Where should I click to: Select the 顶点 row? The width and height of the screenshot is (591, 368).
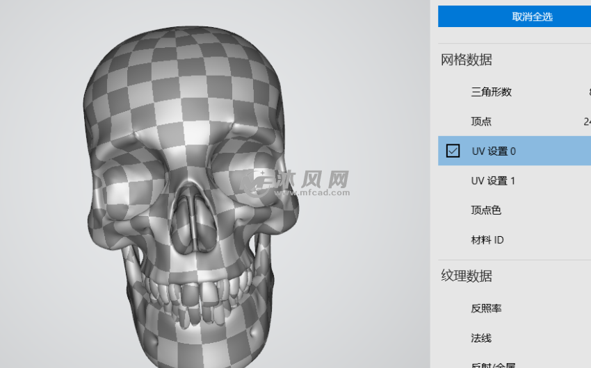coord(515,121)
